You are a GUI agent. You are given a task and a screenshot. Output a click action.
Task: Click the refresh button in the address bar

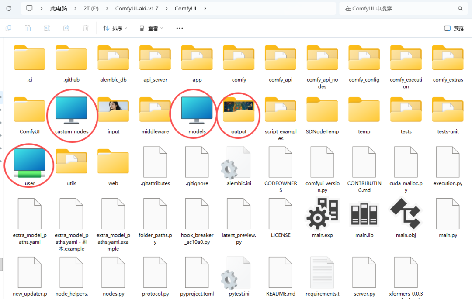pyautogui.click(x=9, y=8)
